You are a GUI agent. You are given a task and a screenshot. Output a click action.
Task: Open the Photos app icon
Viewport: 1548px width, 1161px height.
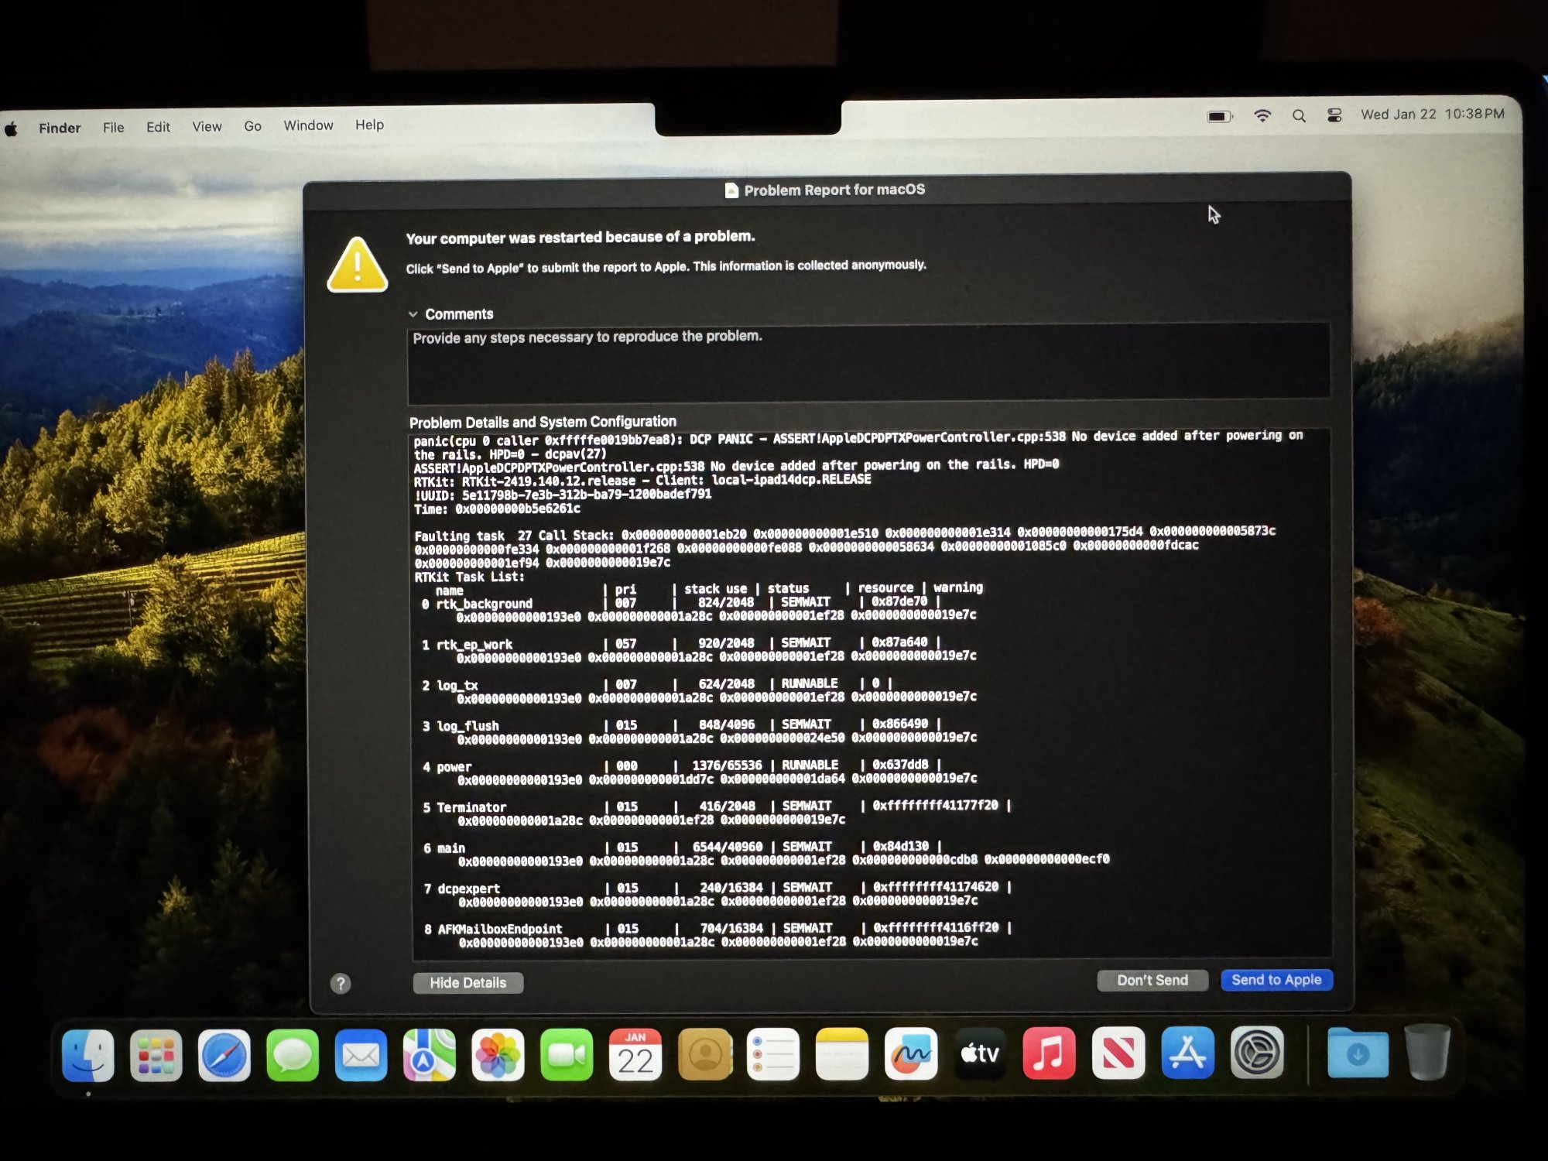click(498, 1055)
